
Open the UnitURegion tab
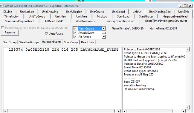click(x=74, y=12)
